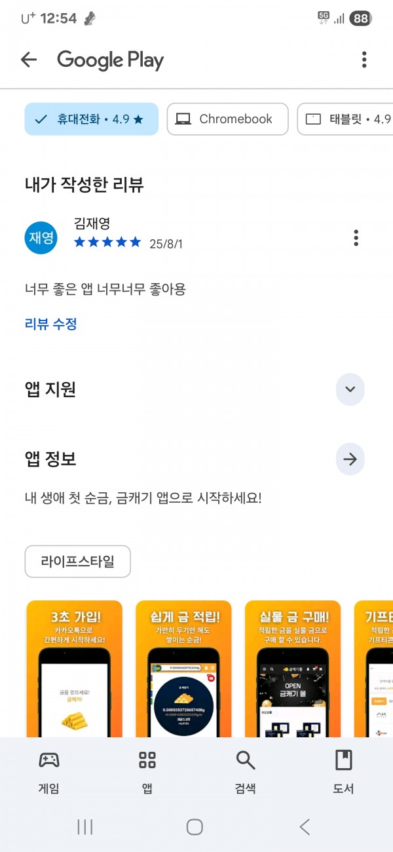The image size is (393, 852).
Task: Expand the 앱 지원 section chevron
Action: coord(350,389)
